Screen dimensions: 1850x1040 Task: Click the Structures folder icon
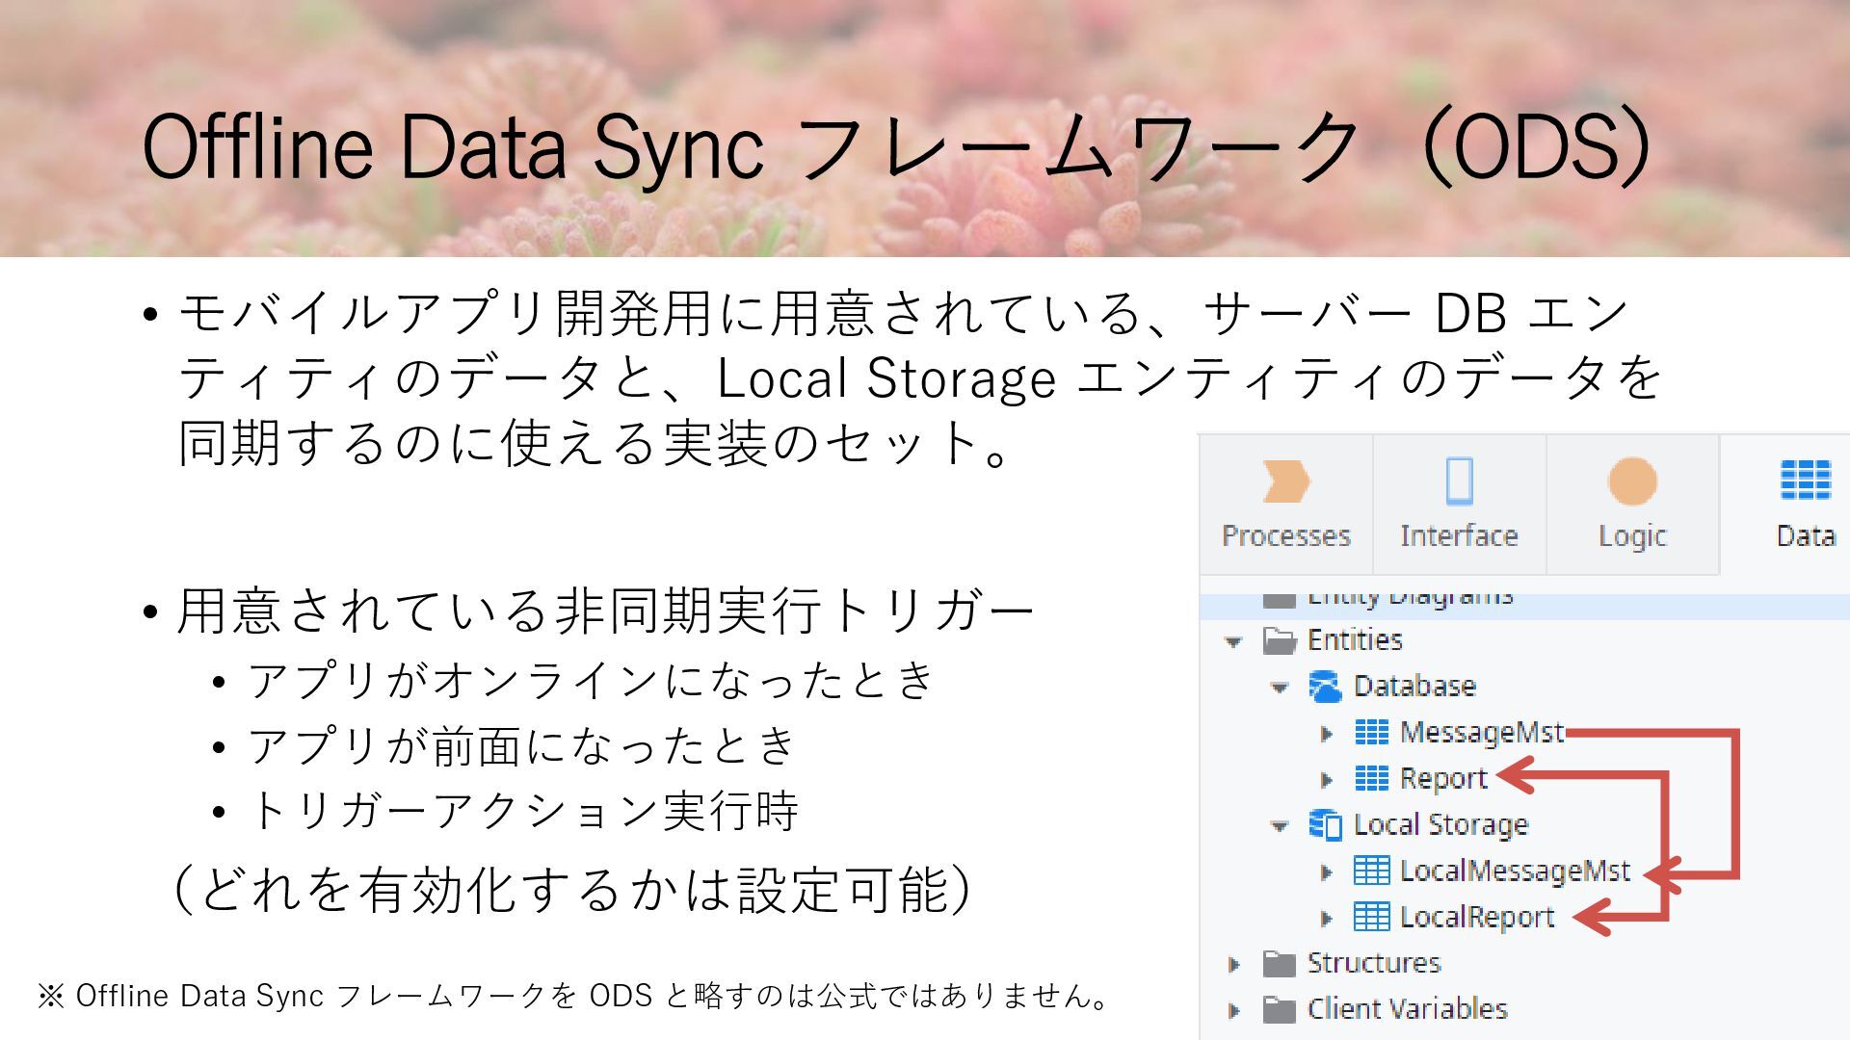1279,963
